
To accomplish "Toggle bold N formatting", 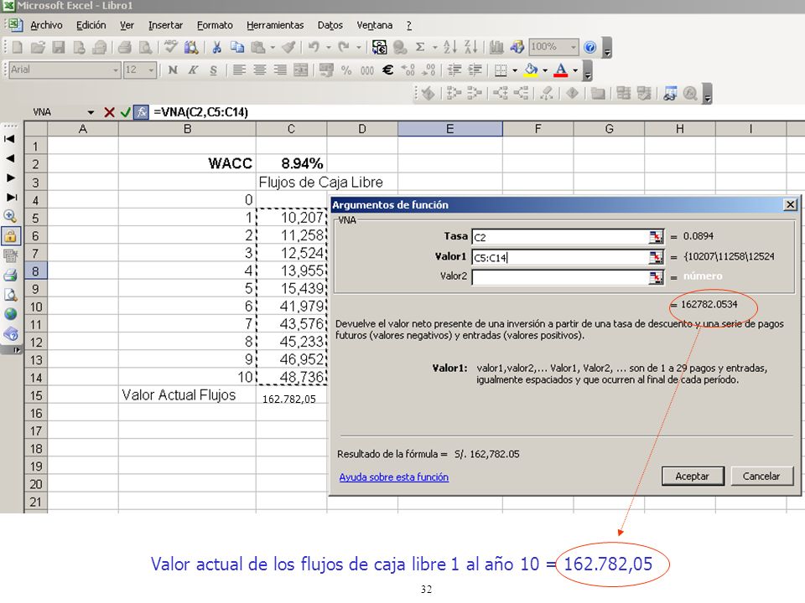I will 173,70.
